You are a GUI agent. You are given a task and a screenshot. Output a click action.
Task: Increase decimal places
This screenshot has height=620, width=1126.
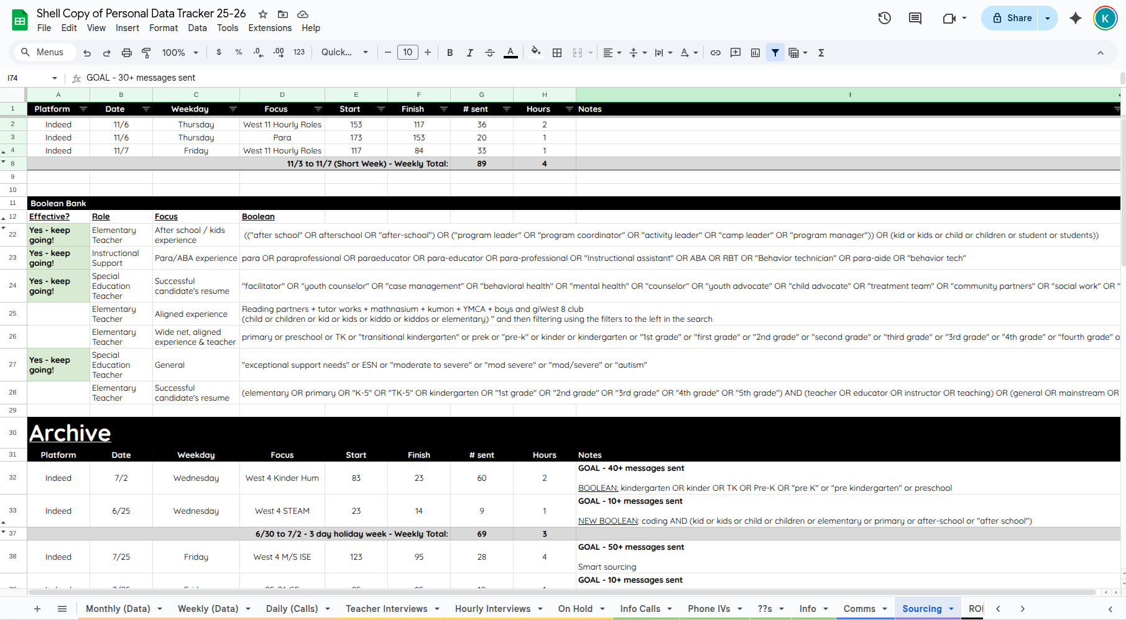tap(278, 52)
